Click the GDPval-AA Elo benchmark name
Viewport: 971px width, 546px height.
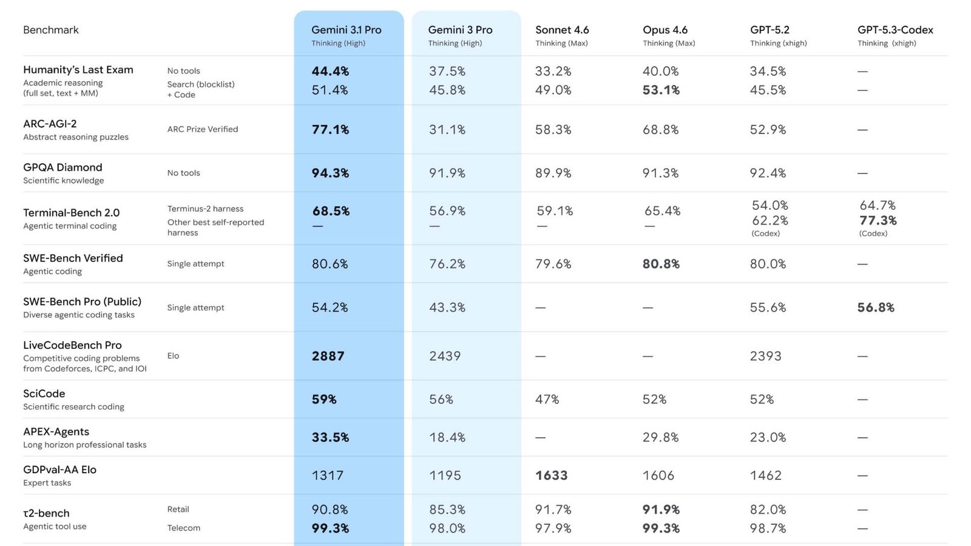click(59, 470)
